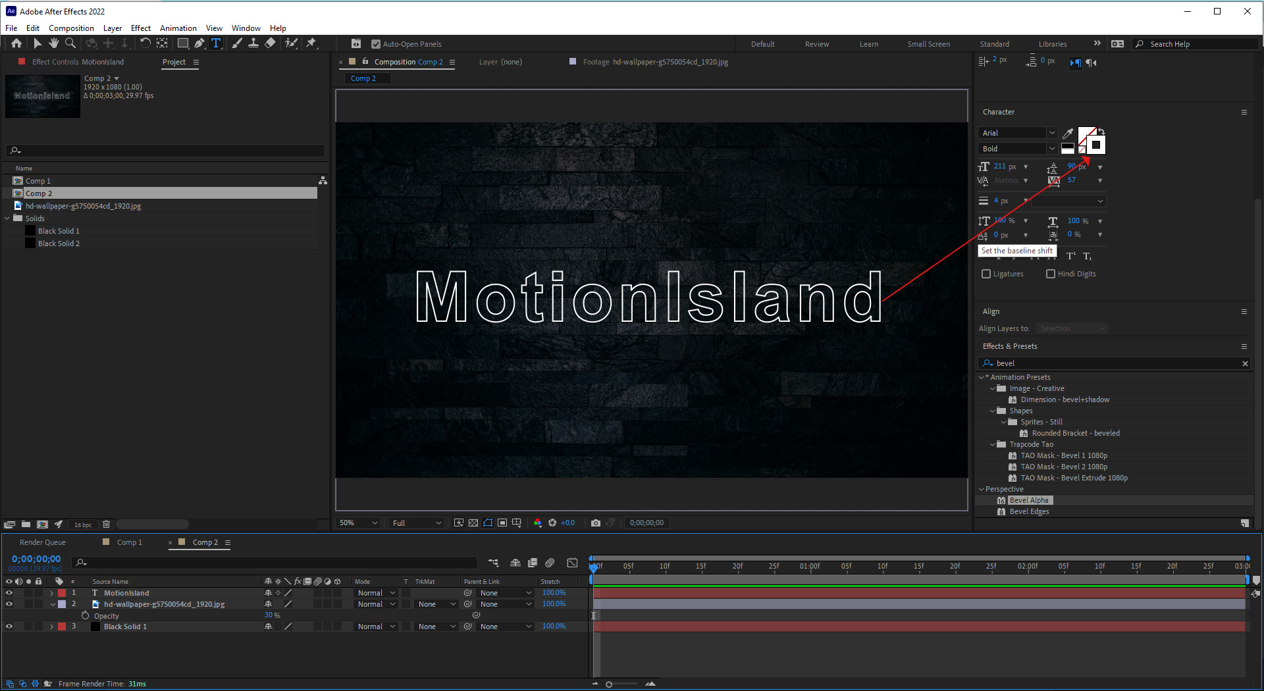Hide the MotionIsland layer

[x=9, y=593]
